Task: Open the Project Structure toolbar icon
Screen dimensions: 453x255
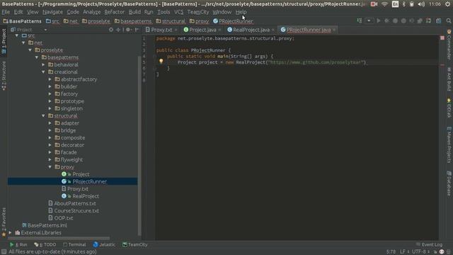Action: click(x=439, y=21)
